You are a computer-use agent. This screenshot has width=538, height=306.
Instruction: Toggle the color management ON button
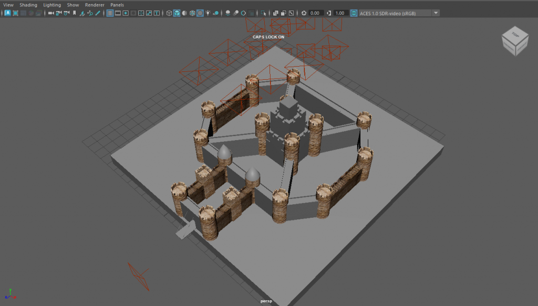click(354, 13)
